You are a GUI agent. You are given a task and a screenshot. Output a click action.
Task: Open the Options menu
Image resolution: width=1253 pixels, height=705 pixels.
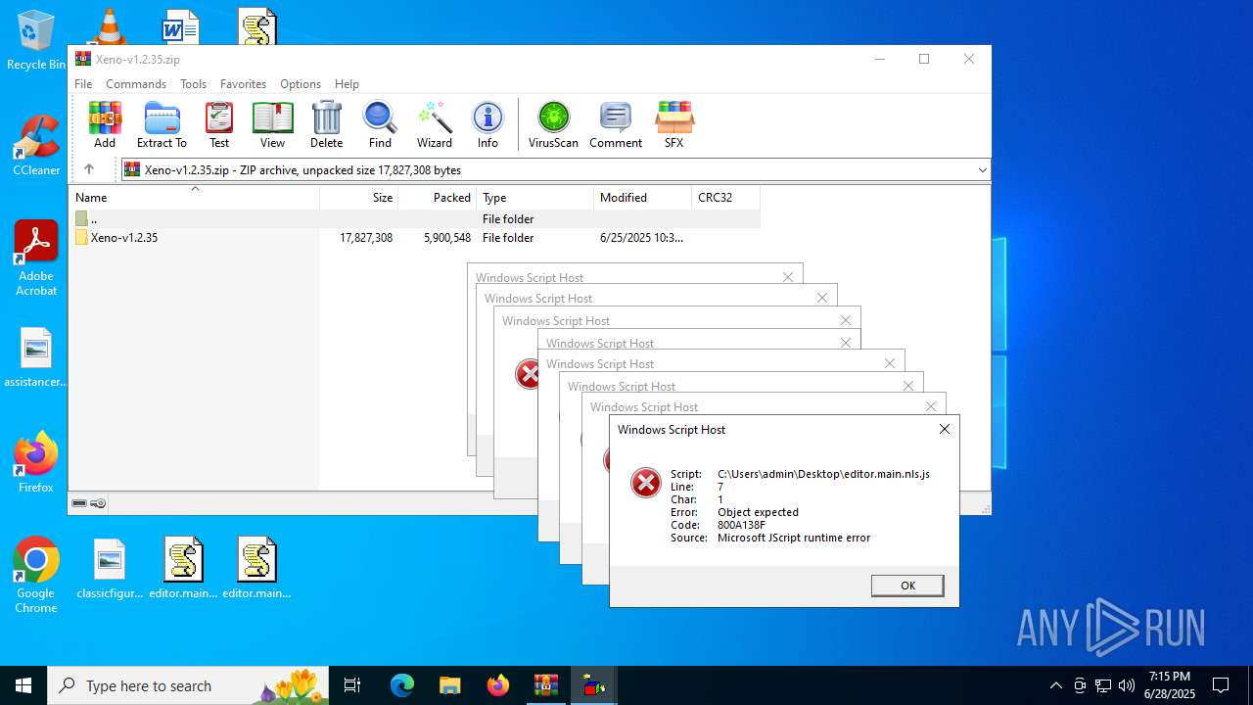point(301,84)
